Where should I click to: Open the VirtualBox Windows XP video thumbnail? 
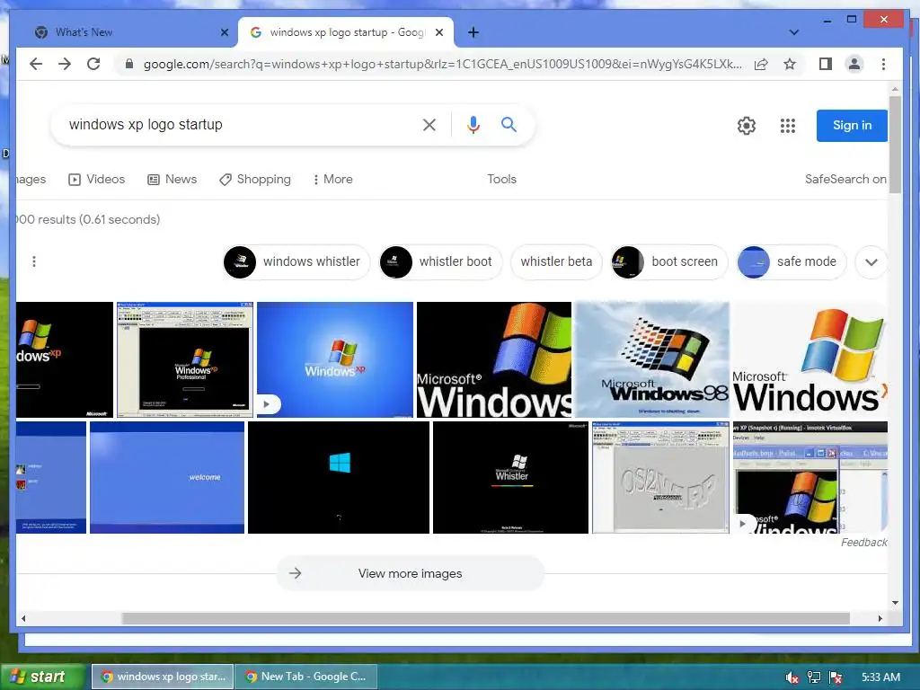810,477
